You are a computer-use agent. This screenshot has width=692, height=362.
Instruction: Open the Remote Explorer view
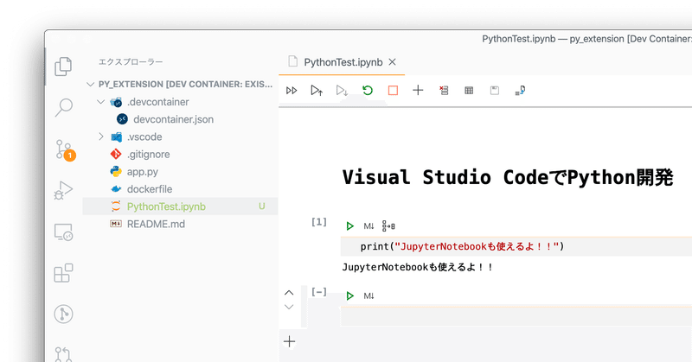(64, 232)
